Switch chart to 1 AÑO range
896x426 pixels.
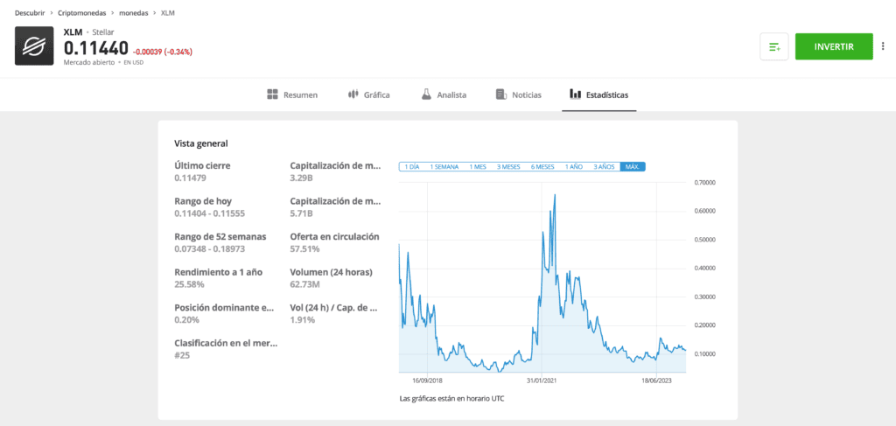(574, 167)
